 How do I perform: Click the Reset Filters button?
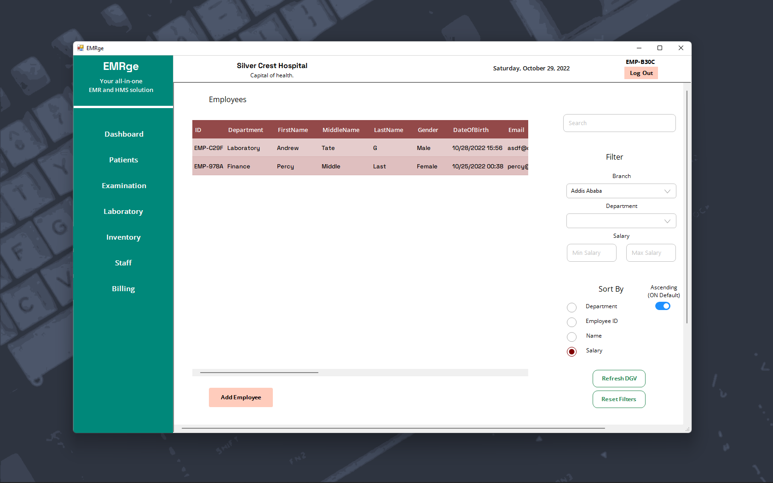pos(618,399)
